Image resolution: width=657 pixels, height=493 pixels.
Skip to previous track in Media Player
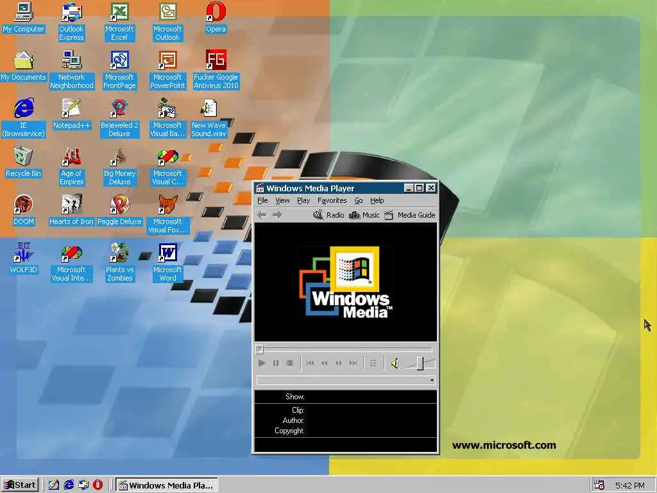click(x=310, y=363)
